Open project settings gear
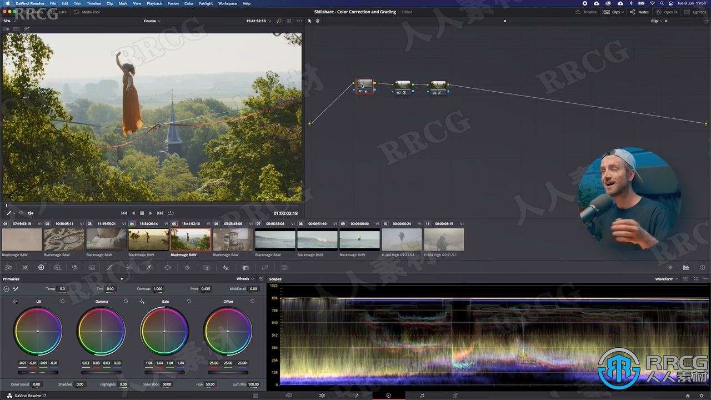The width and height of the screenshot is (711, 400). (701, 396)
